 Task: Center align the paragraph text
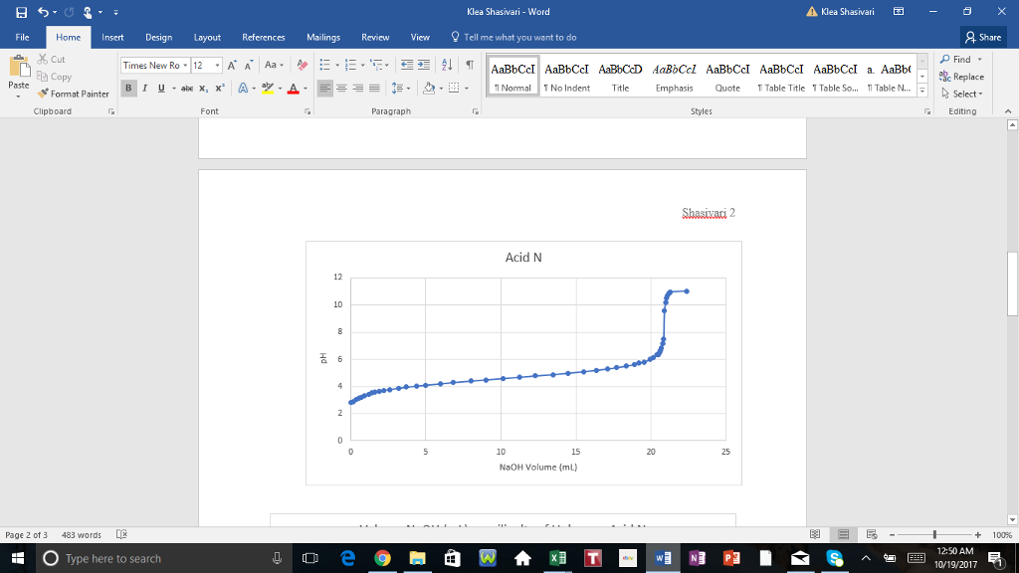click(x=340, y=89)
